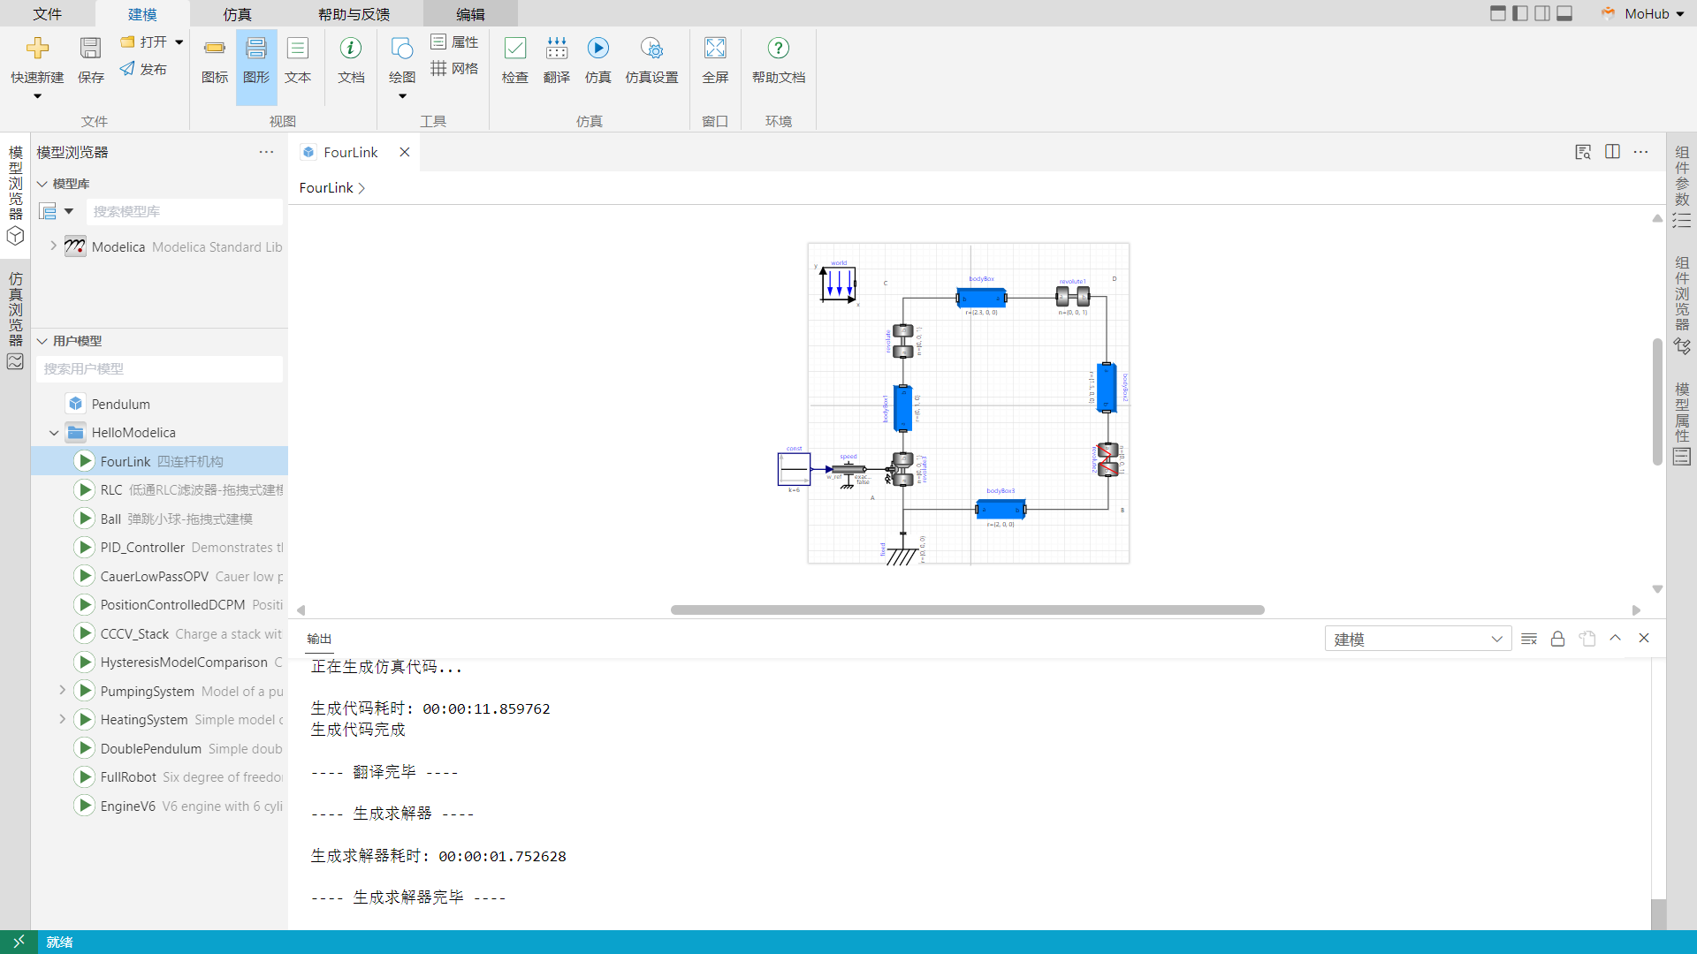
Task: Enter 全屏 fullscreen mode
Action: [x=715, y=60]
